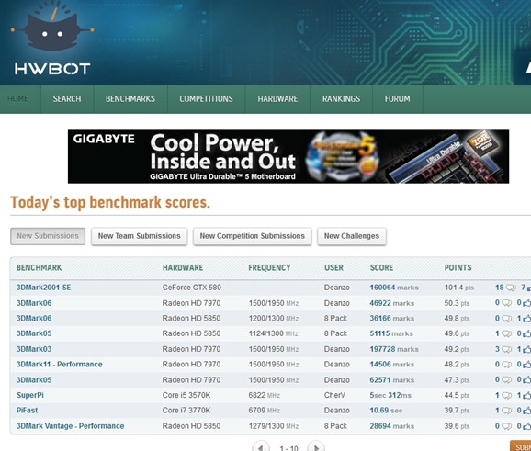Open 3DMark06 link for Radeon HD 5850

(34, 319)
